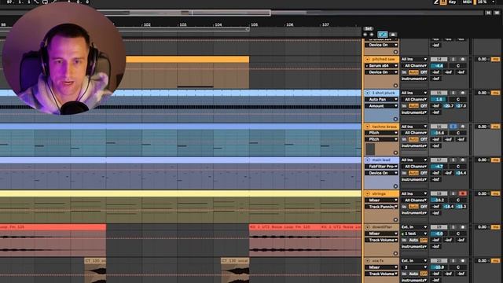
Task: Open the Auto Pan device chooser
Action: (381, 100)
